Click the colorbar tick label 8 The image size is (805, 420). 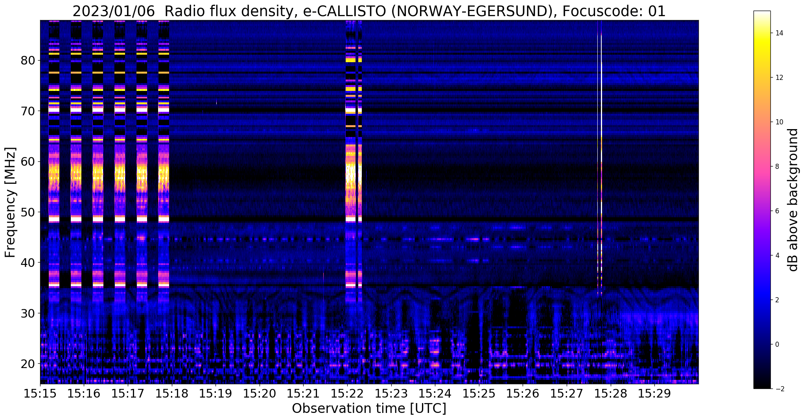[777, 167]
